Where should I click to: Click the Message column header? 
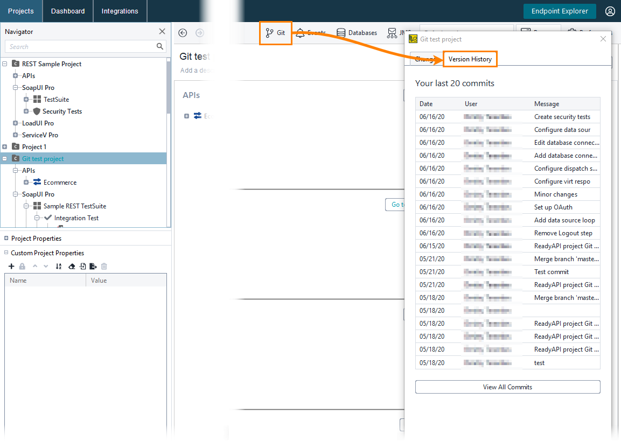coord(566,104)
